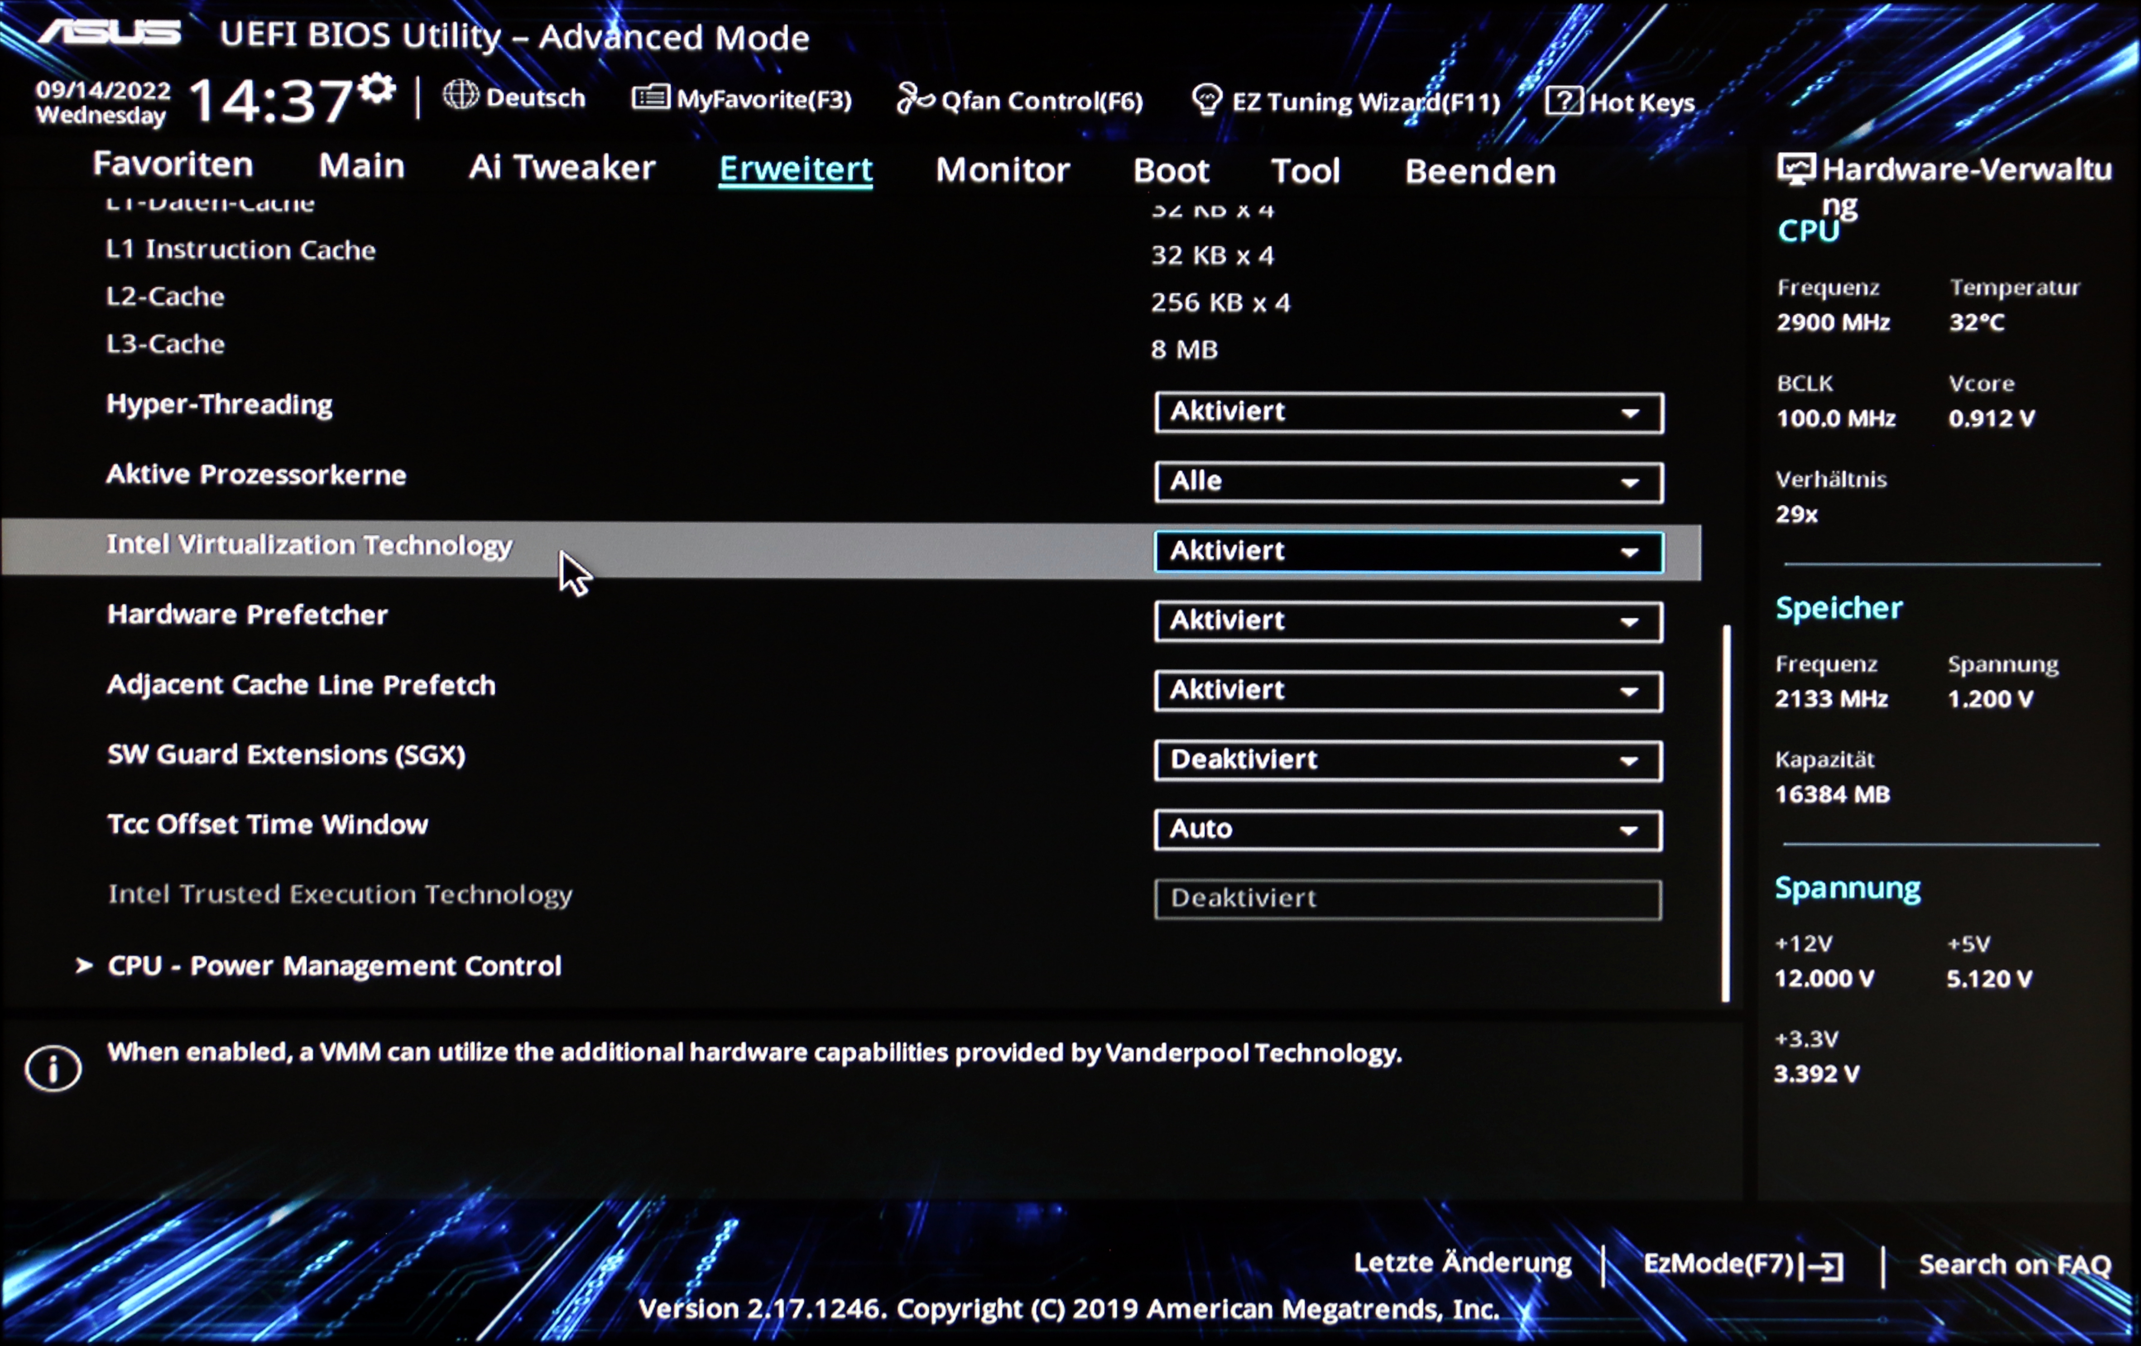
Task: Select the Hyper-Threading label
Action: click(x=220, y=404)
